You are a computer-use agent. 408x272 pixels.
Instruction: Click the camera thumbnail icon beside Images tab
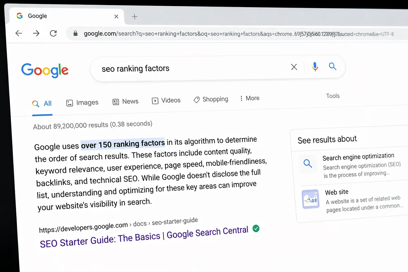[70, 102]
